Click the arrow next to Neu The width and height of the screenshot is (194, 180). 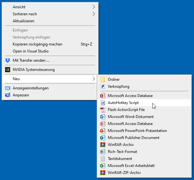pyautogui.click(x=94, y=79)
